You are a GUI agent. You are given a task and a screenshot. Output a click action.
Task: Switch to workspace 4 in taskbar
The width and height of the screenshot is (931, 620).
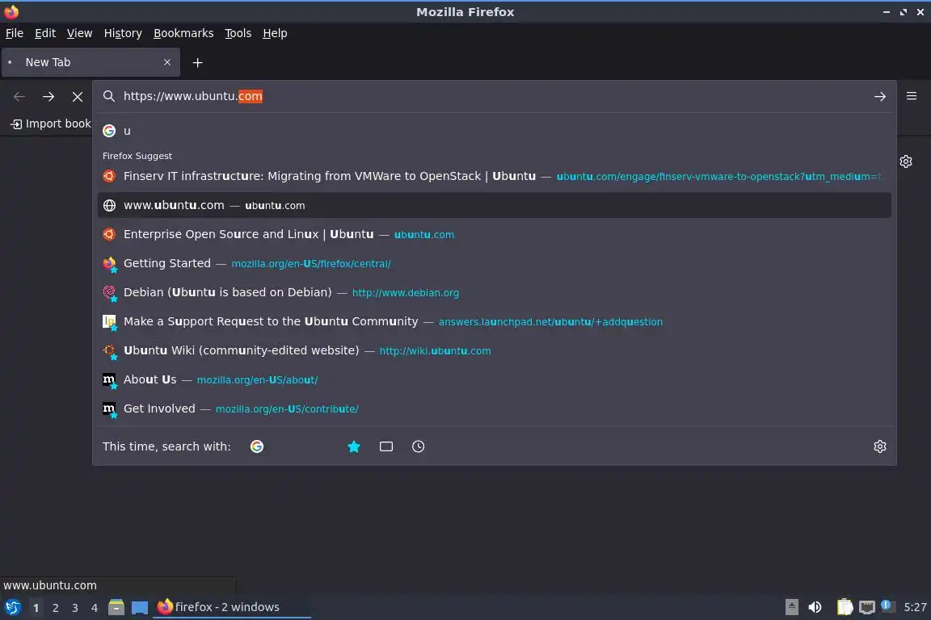[x=95, y=608]
